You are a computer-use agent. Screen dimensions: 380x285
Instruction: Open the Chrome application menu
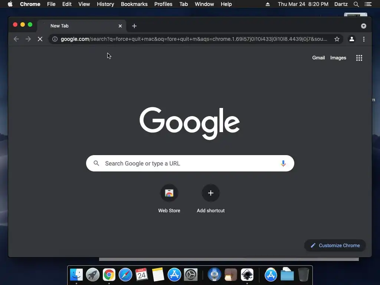click(x=30, y=4)
